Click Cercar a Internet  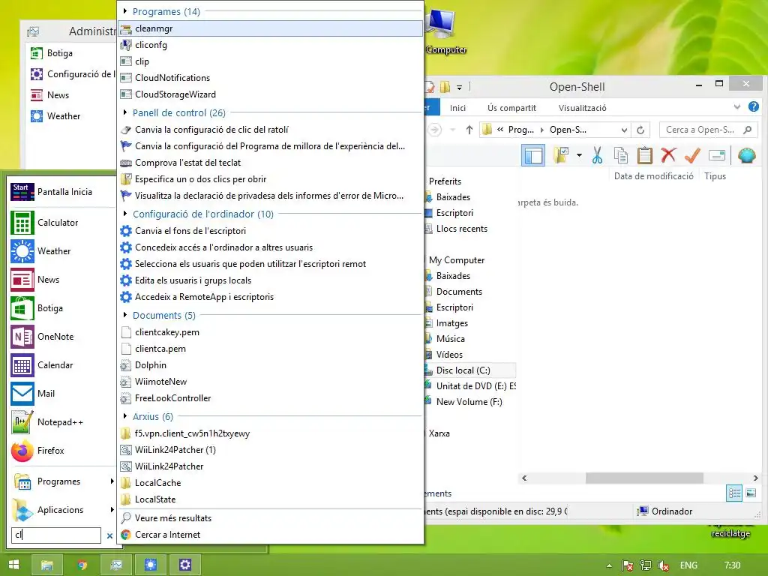pyautogui.click(x=270, y=535)
